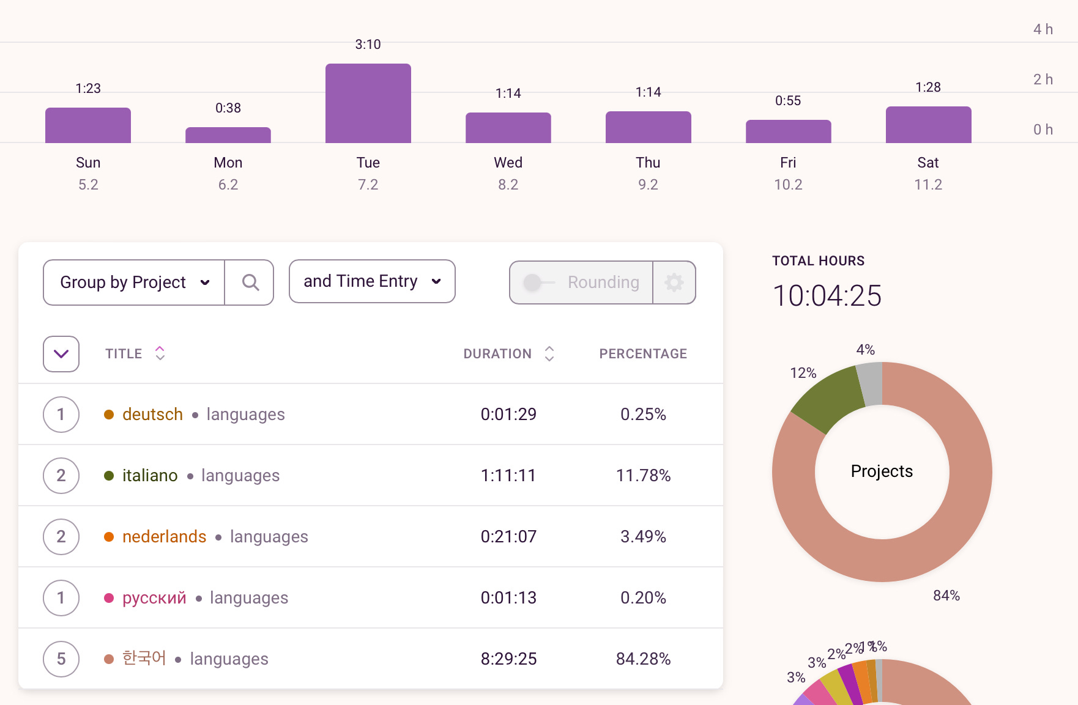Click the русский pink color dot
Viewport: 1078px width, 705px height.
tap(109, 598)
